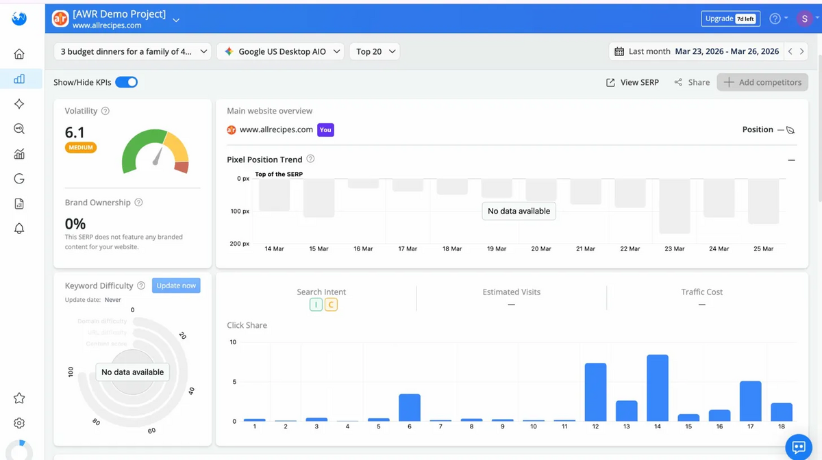822x460 pixels.
Task: Click the Share button
Action: point(692,82)
